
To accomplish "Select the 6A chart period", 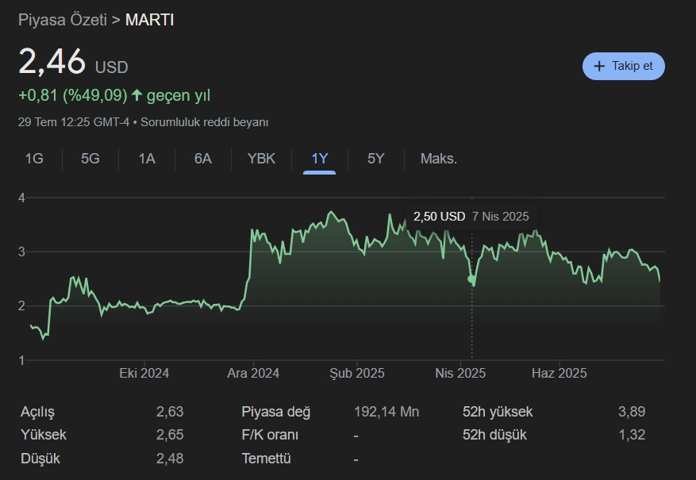I will click(x=202, y=159).
